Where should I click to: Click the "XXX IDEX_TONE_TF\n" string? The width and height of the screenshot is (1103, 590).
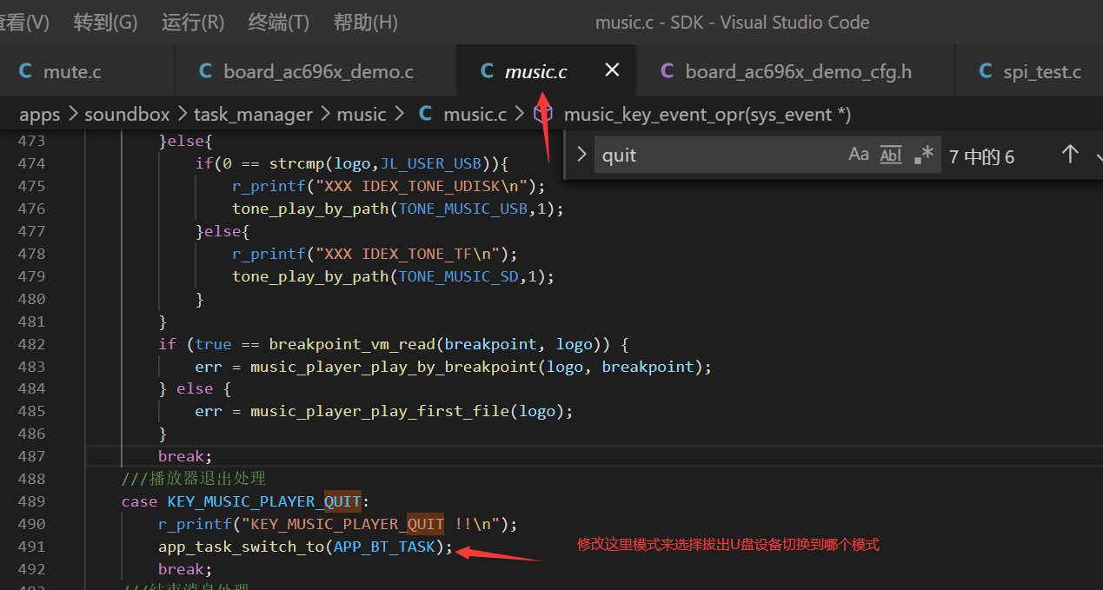408,253
